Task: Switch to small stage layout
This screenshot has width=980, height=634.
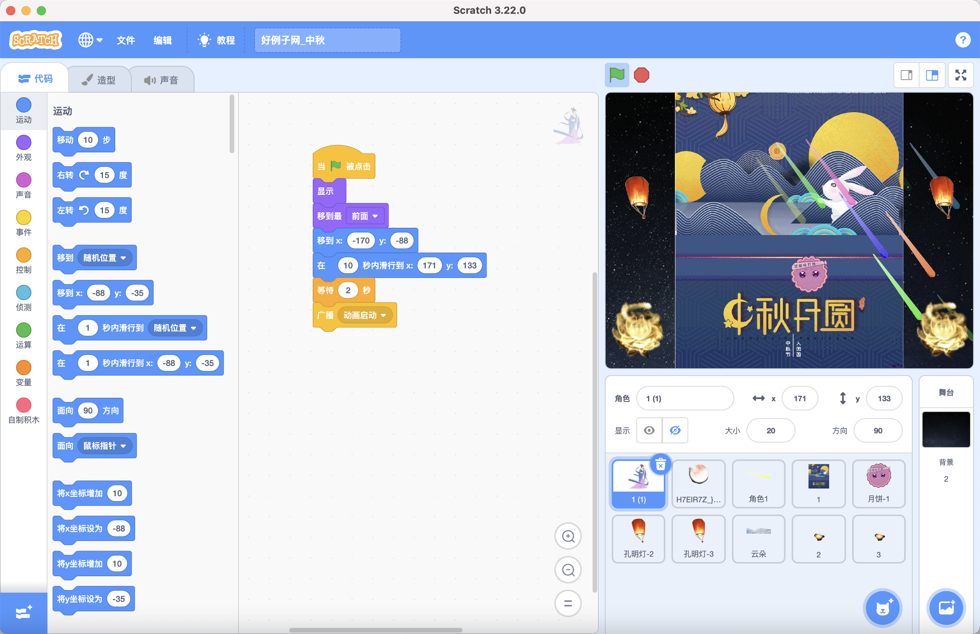Action: click(906, 75)
